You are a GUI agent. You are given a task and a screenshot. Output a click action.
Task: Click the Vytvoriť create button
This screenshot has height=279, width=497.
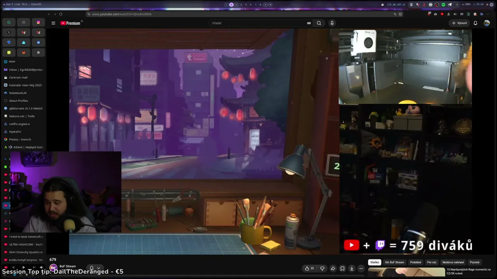coord(459,23)
